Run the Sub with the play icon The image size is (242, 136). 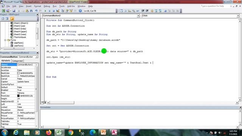pyautogui.click(x=45, y=11)
